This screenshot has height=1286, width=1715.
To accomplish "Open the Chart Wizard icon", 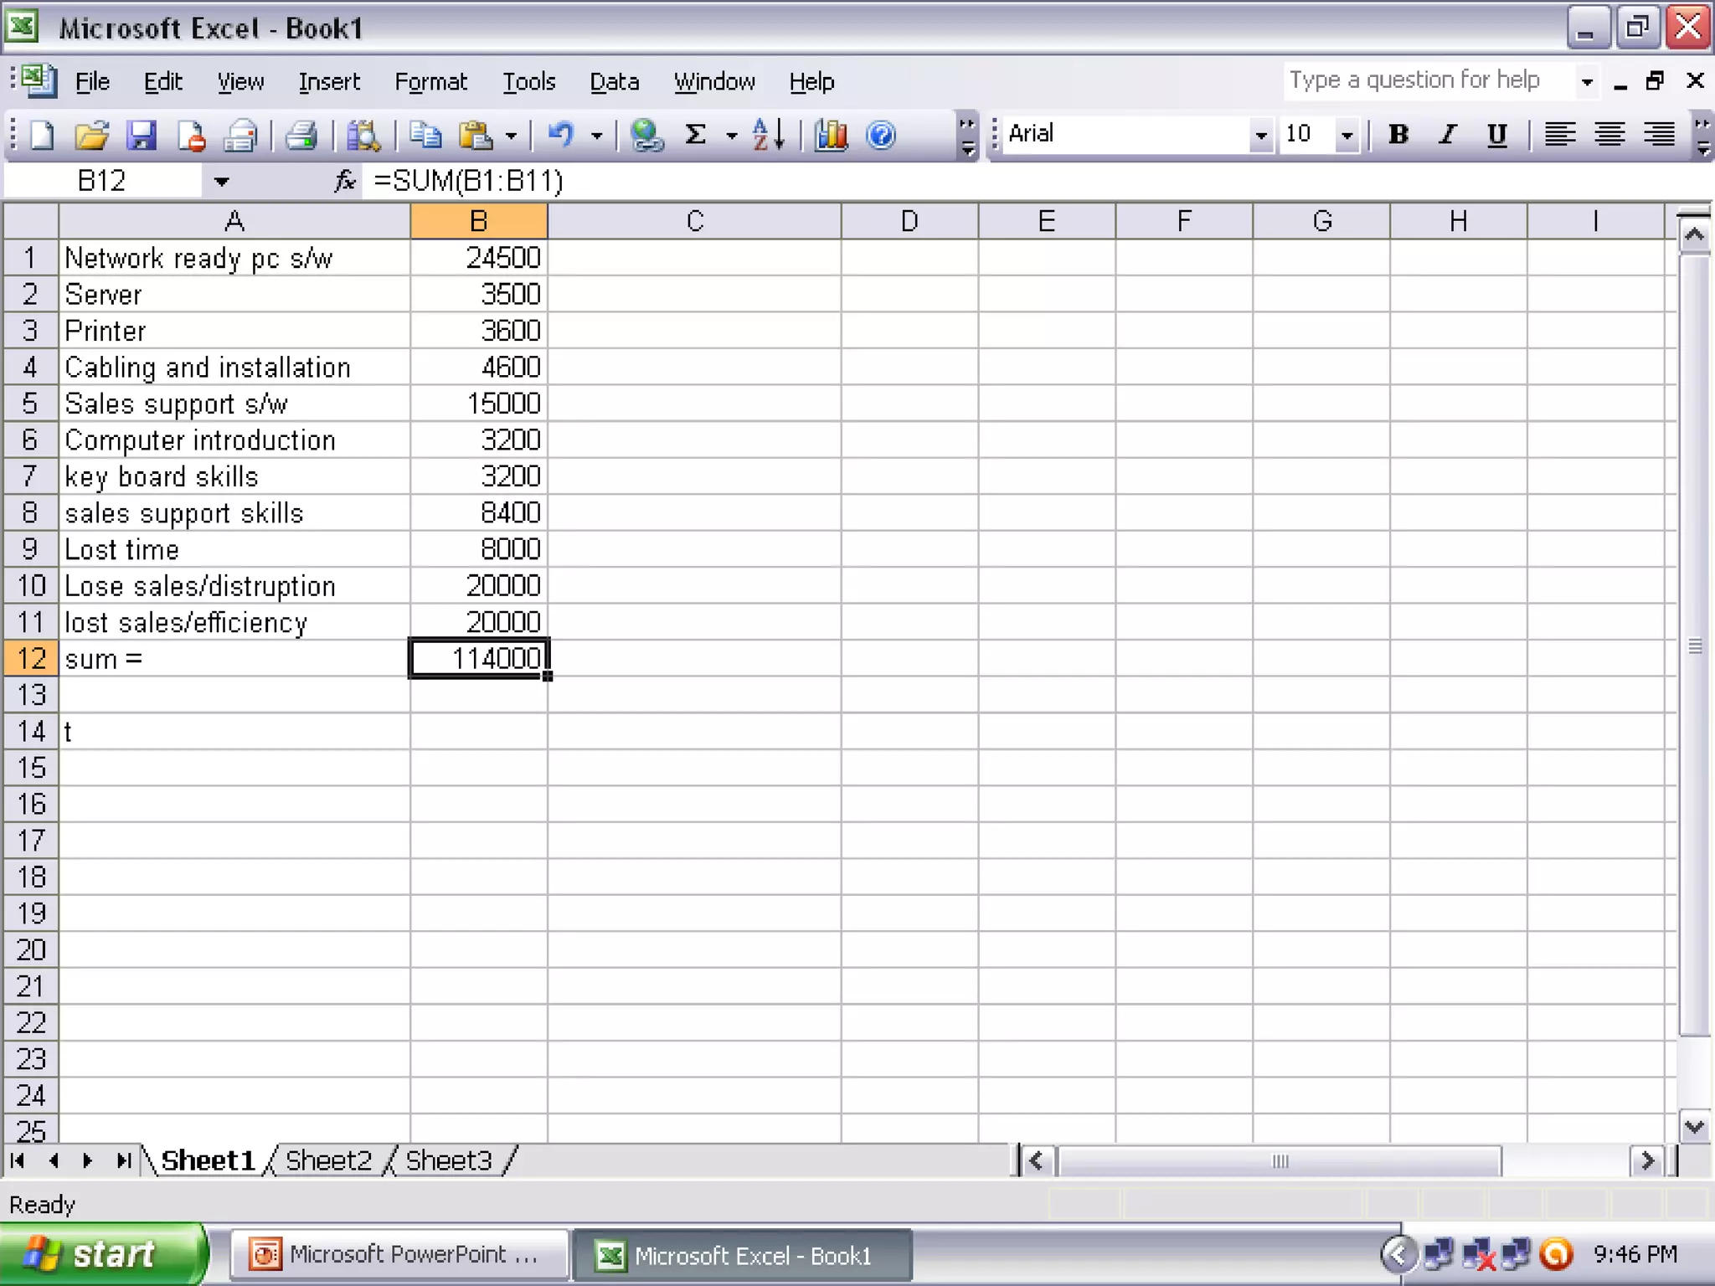I will tap(831, 135).
